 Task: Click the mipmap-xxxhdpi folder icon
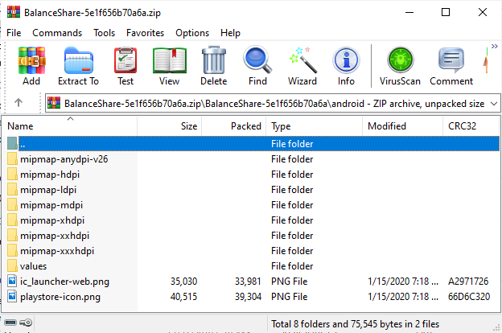[x=12, y=251]
